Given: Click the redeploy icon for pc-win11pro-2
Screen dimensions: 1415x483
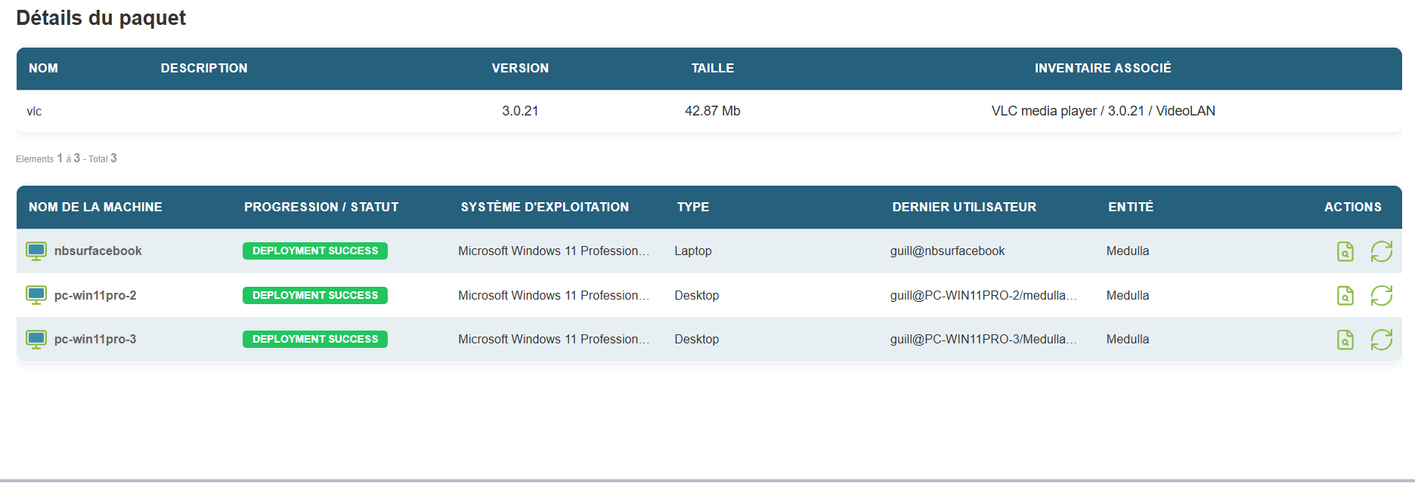Looking at the screenshot, I should tap(1381, 296).
